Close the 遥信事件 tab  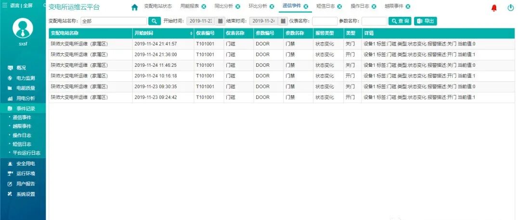tap(306, 7)
